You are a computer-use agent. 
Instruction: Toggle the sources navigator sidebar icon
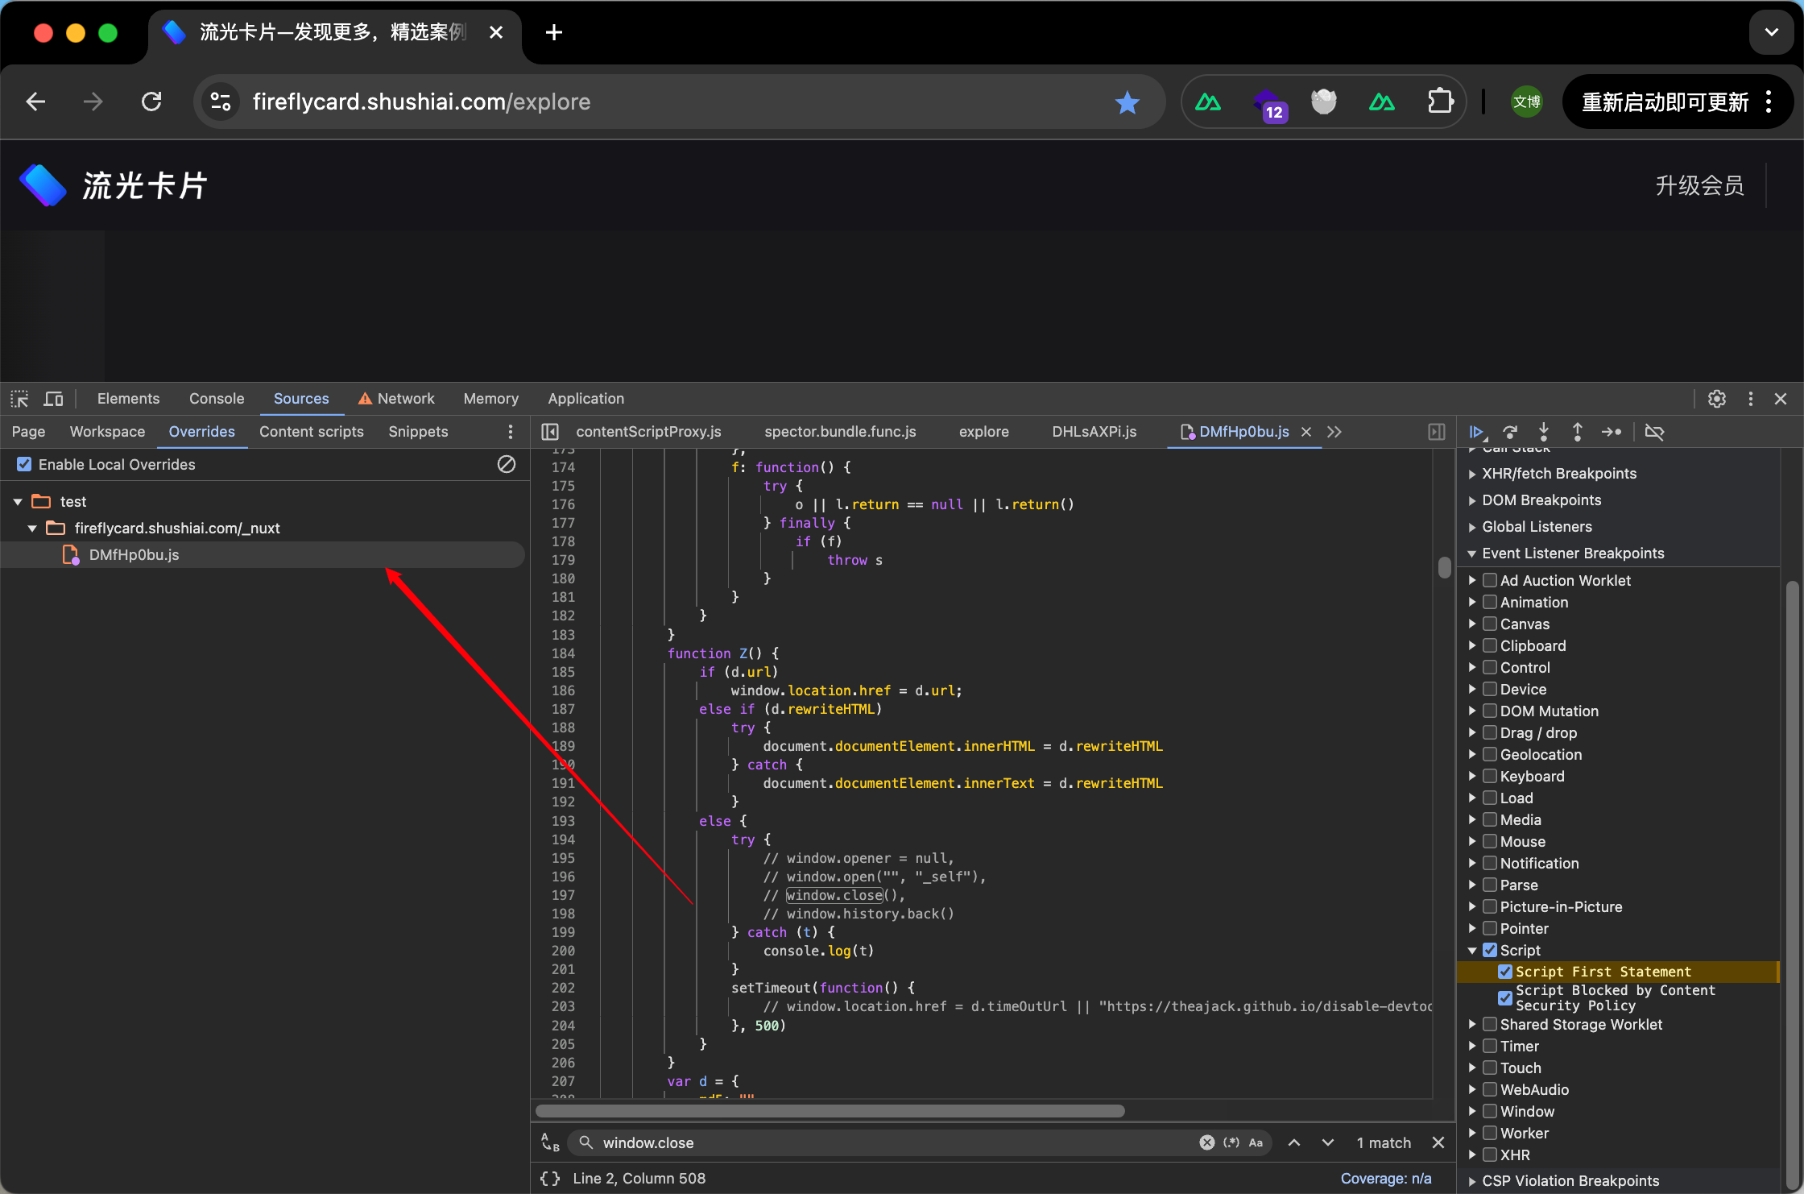pyautogui.click(x=550, y=432)
